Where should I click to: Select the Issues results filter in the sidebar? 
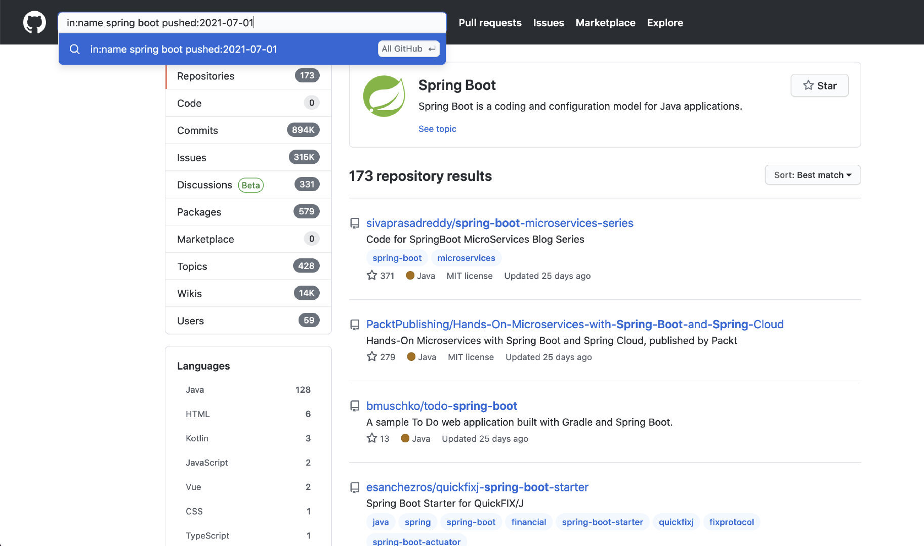(x=248, y=158)
